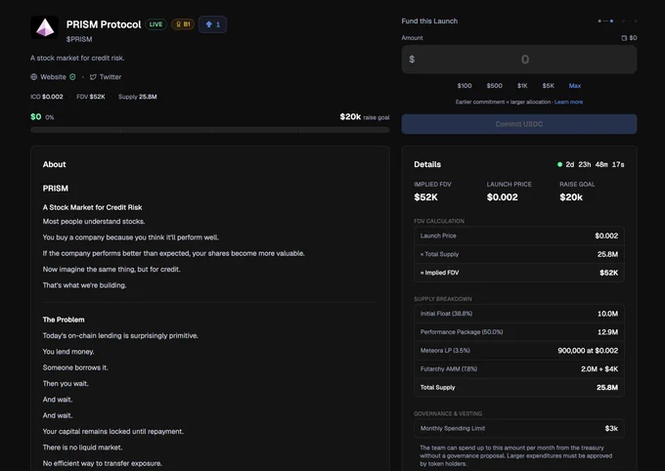The height and width of the screenshot is (471, 665).
Task: Click the Commit USDC button
Action: point(518,124)
